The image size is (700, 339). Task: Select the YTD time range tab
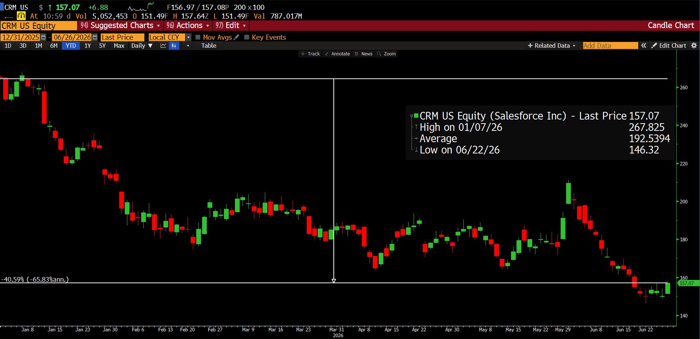71,46
